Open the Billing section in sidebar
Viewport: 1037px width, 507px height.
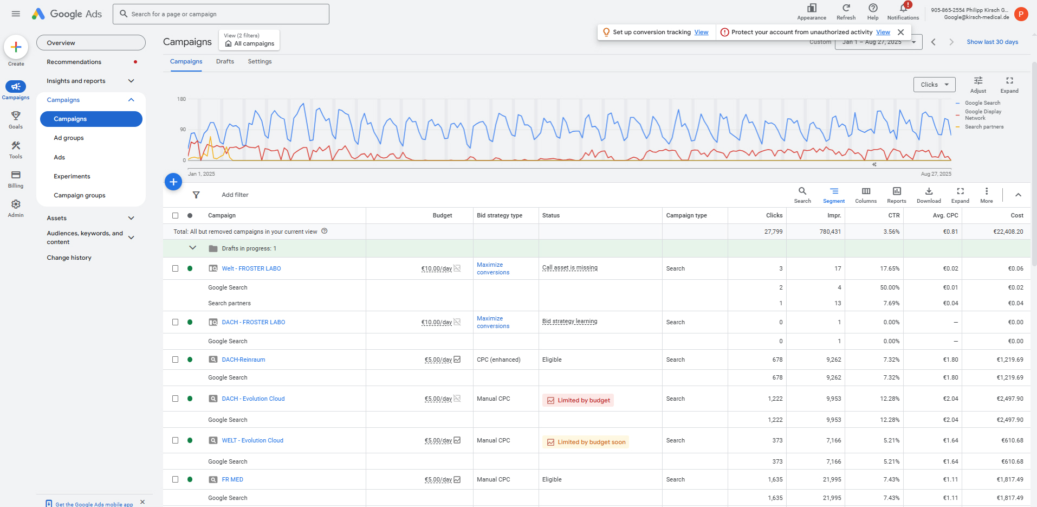[16, 179]
